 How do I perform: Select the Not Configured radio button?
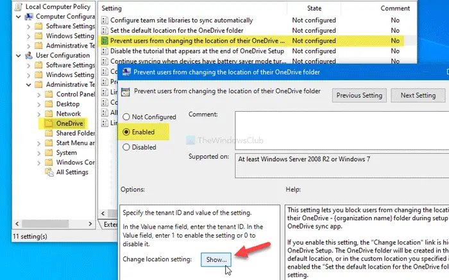coord(126,117)
